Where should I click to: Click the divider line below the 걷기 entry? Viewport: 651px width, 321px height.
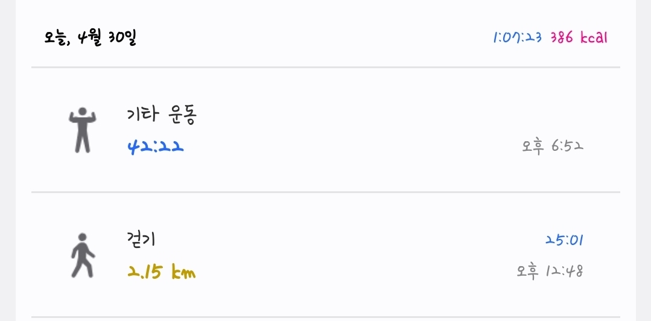pos(326,316)
